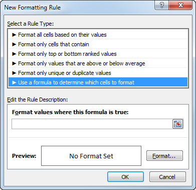Screen dimensions: 196x190
Task: Click arrow beside top or bottom ranked values
Action: 14,54
